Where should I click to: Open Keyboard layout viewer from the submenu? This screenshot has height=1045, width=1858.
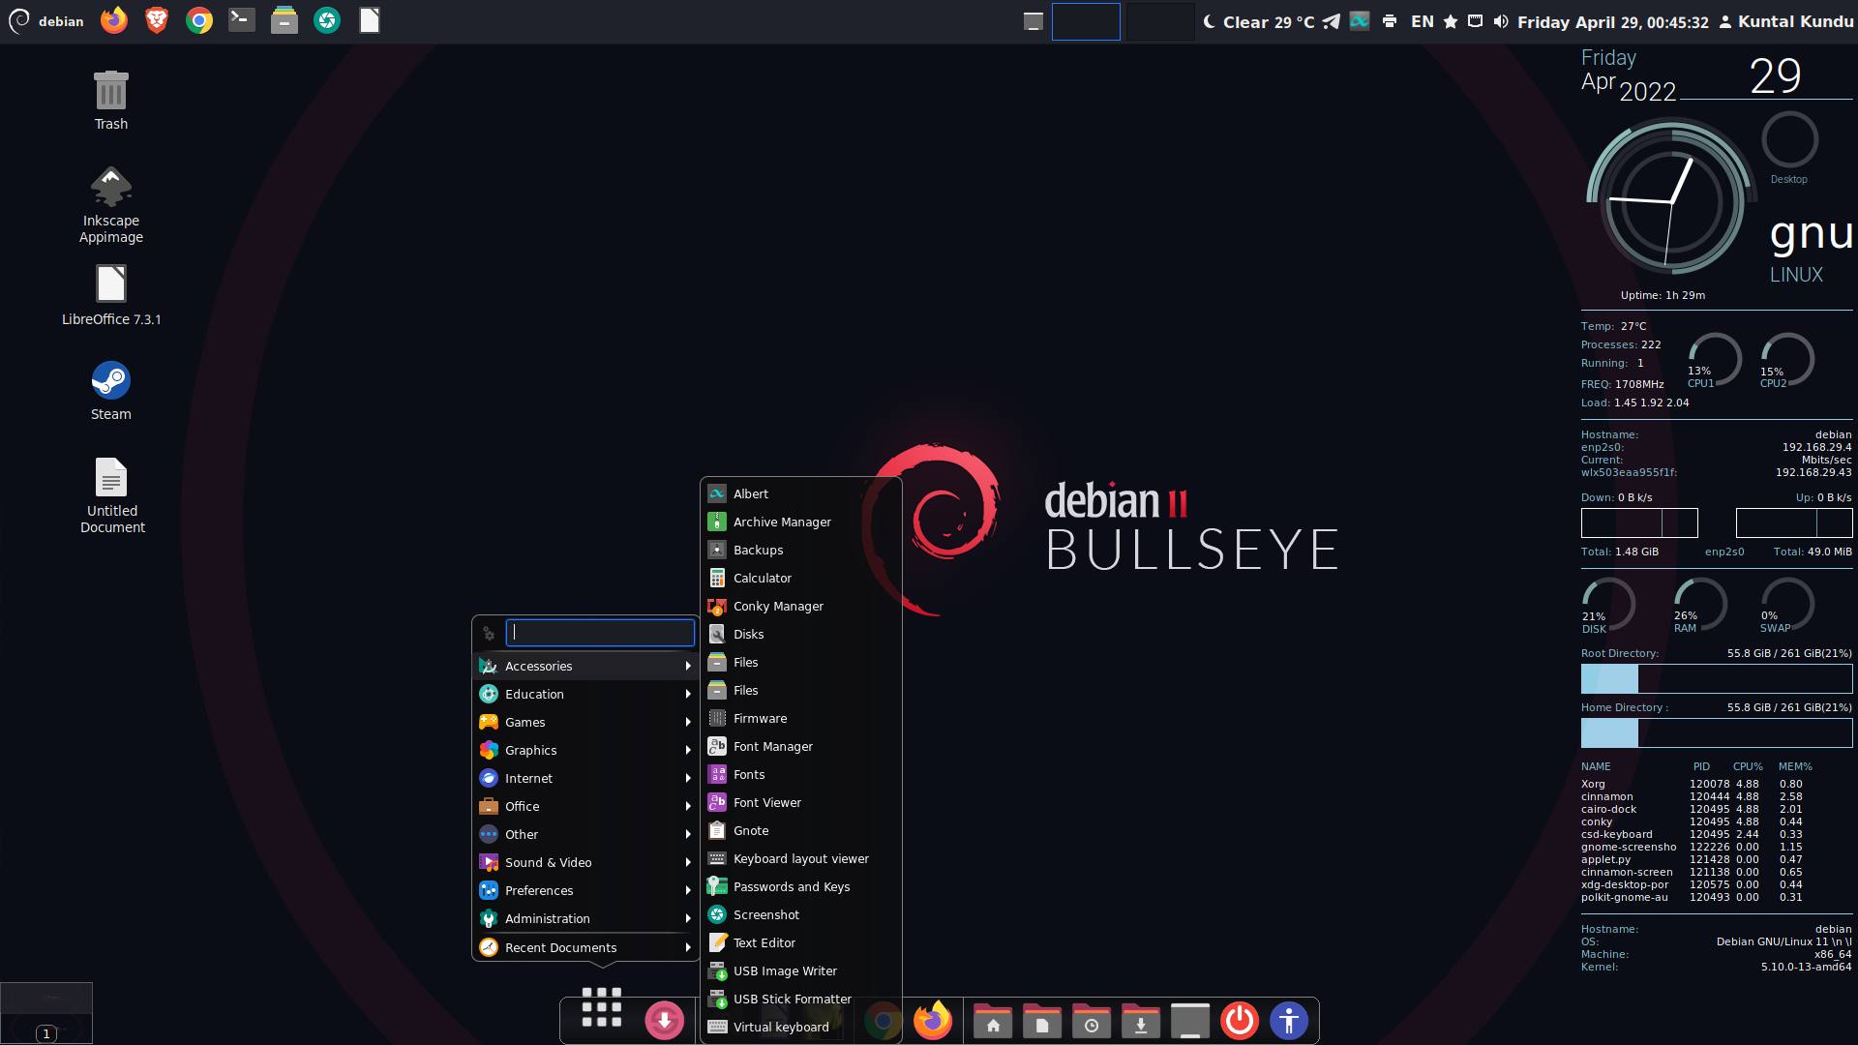point(801,858)
